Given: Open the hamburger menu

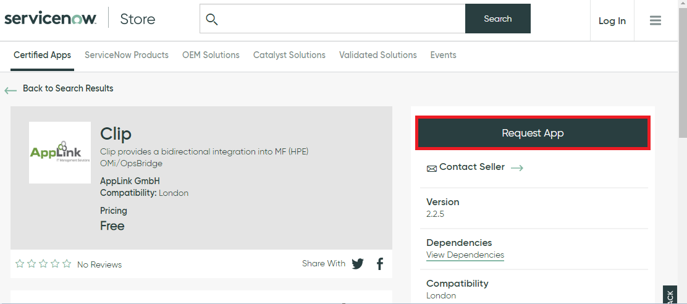Looking at the screenshot, I should pos(655,20).
